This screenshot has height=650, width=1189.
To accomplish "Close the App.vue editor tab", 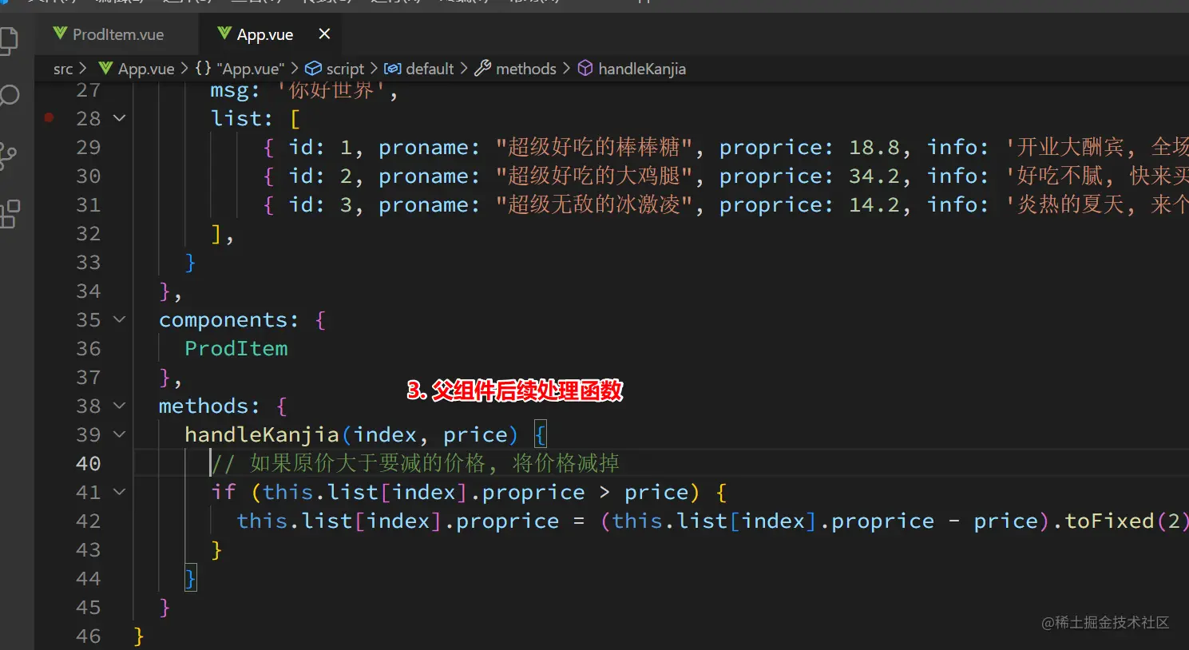I will (324, 34).
